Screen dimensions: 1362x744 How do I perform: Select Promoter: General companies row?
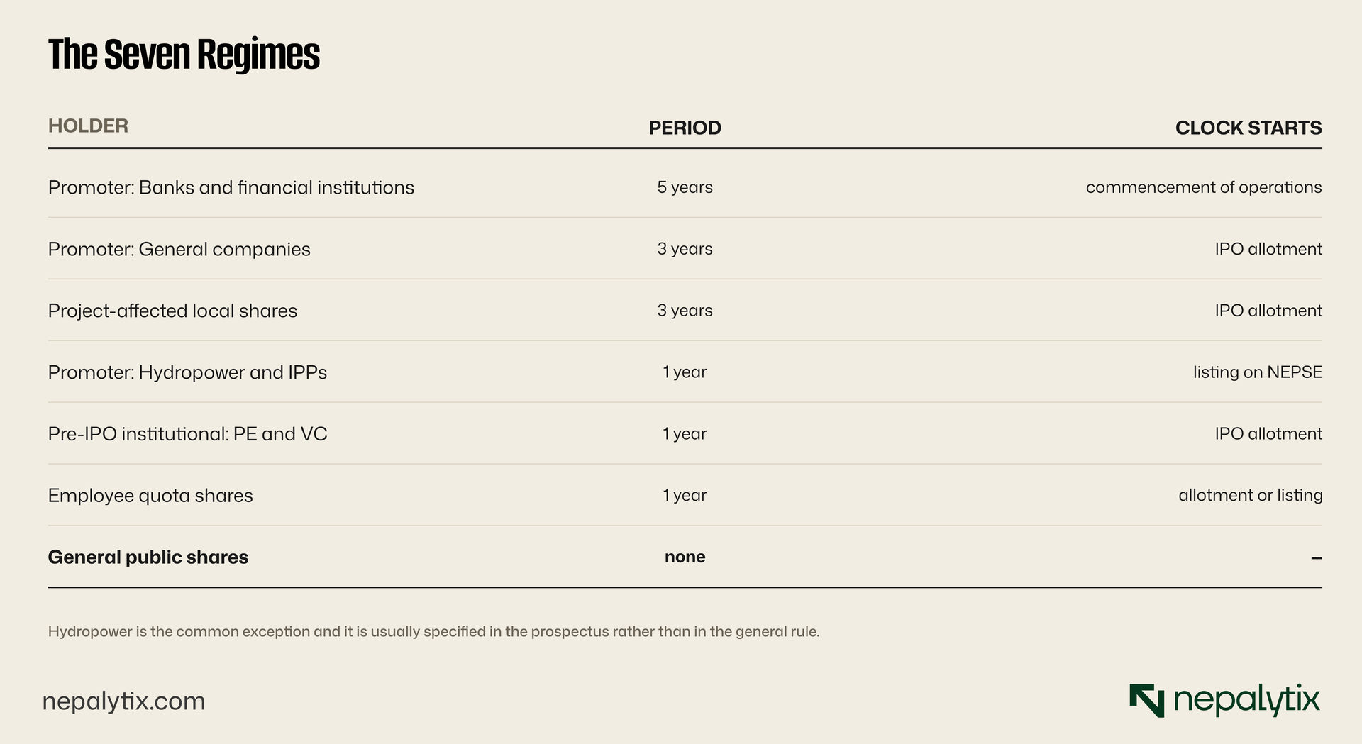point(685,249)
